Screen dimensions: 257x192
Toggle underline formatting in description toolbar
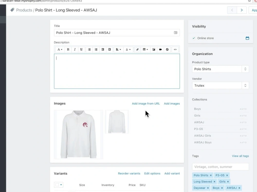click(81, 49)
